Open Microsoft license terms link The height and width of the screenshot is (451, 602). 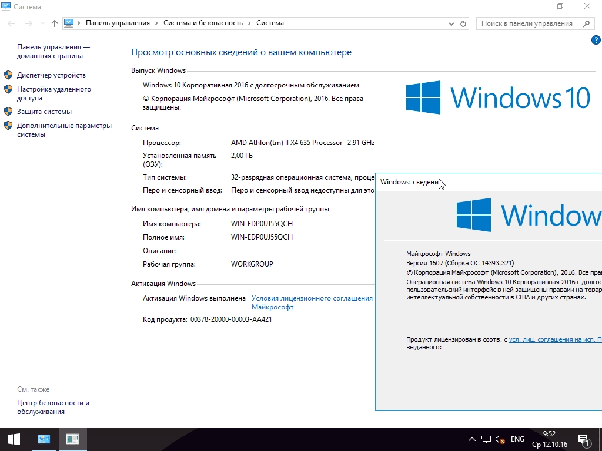[x=312, y=302]
